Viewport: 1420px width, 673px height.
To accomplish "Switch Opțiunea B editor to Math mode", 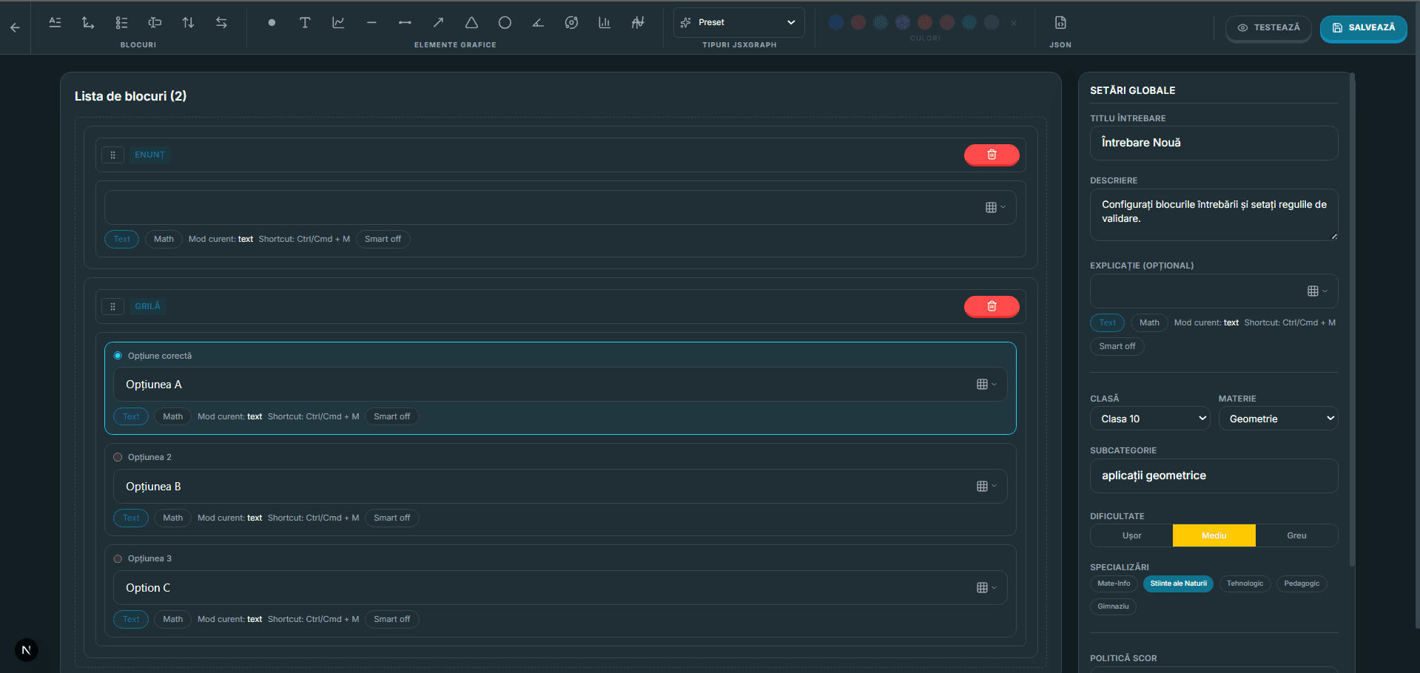I will (x=172, y=518).
